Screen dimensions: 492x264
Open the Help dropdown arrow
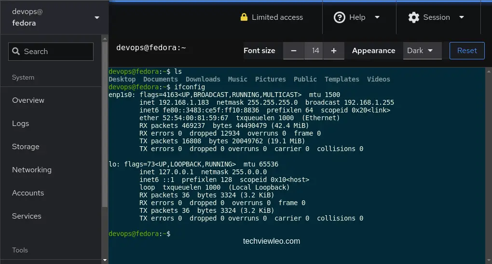coord(377,17)
